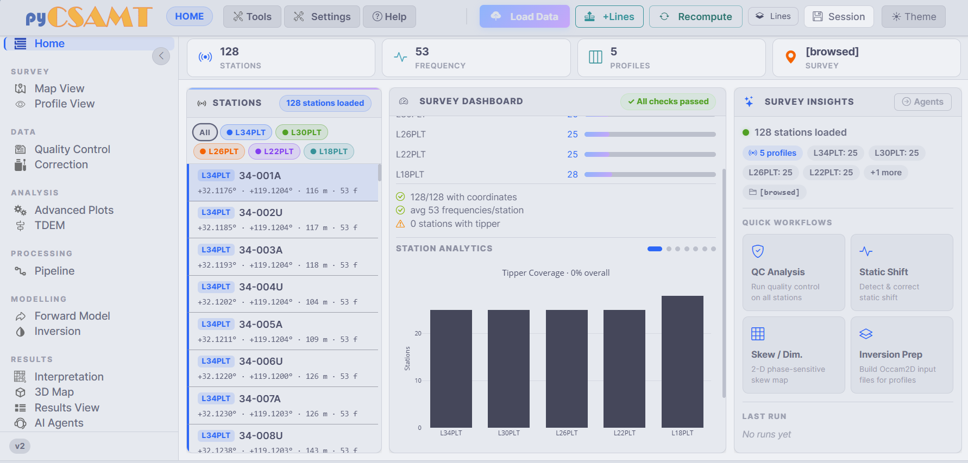Click the Pipeline icon
Screen dimensions: 968x463
tap(20, 271)
